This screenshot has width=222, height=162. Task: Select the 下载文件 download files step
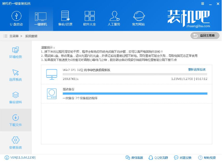pyautogui.click(x=16, y=120)
